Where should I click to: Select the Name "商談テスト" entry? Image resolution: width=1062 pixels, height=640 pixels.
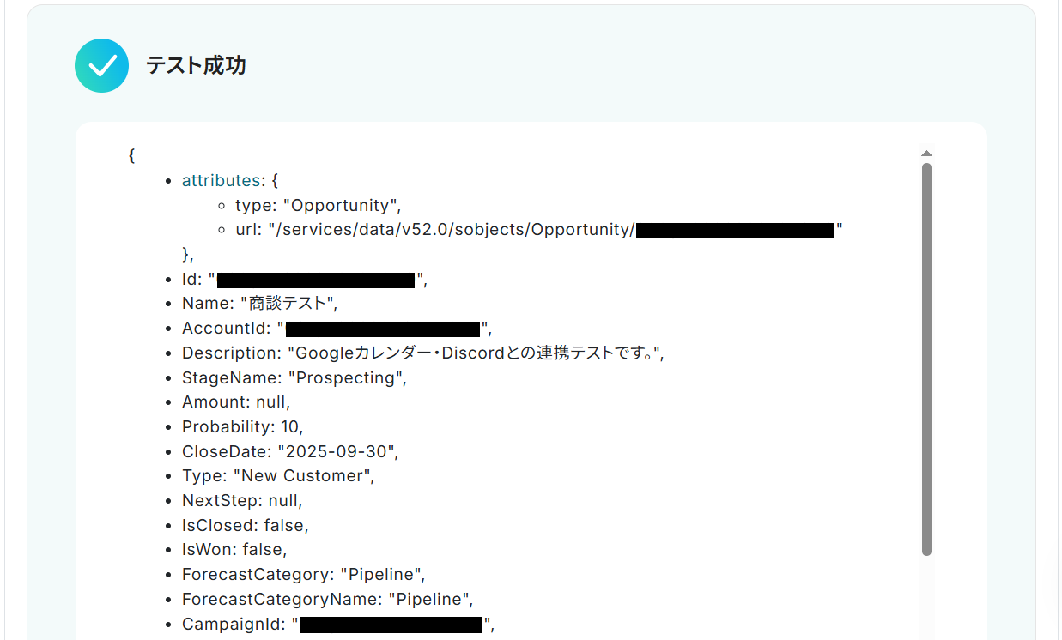point(259,304)
